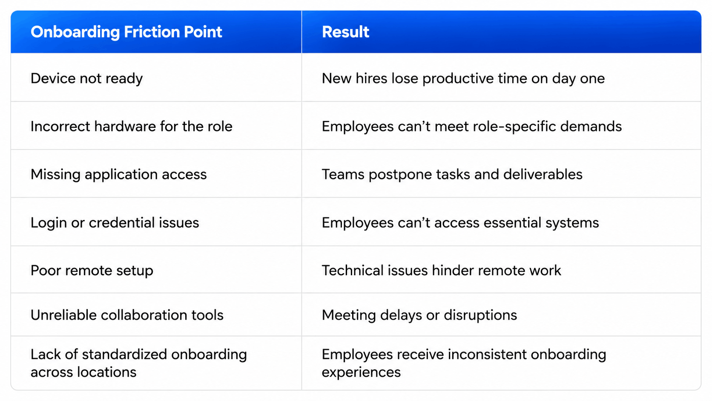712x401 pixels.
Task: Click the word Onboarding in header
Action: point(75,32)
